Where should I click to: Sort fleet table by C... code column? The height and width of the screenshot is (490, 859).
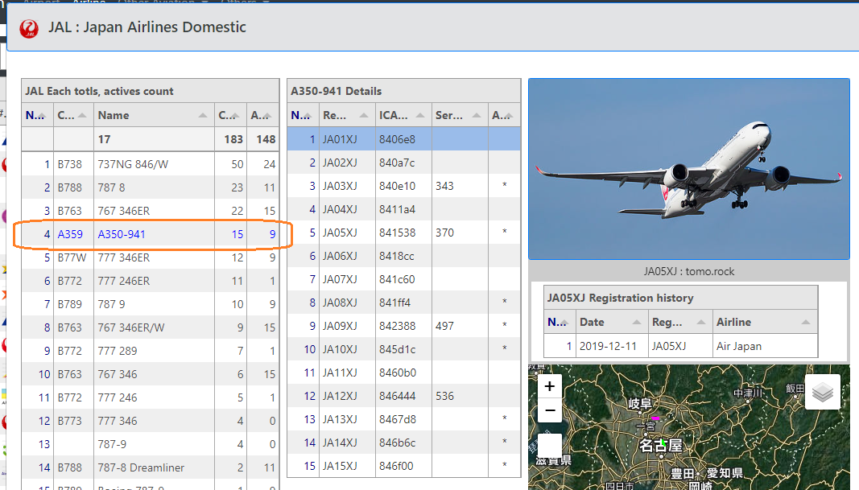point(73,115)
